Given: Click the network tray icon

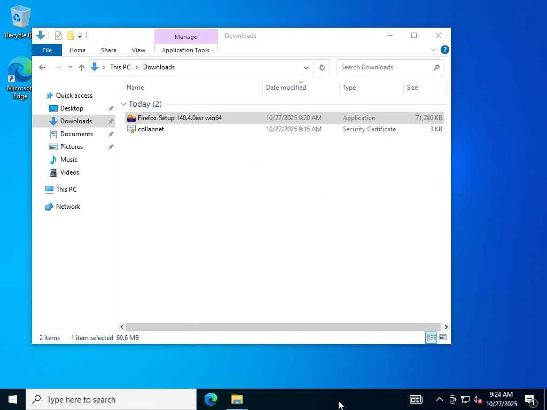Looking at the screenshot, I should tap(465, 399).
